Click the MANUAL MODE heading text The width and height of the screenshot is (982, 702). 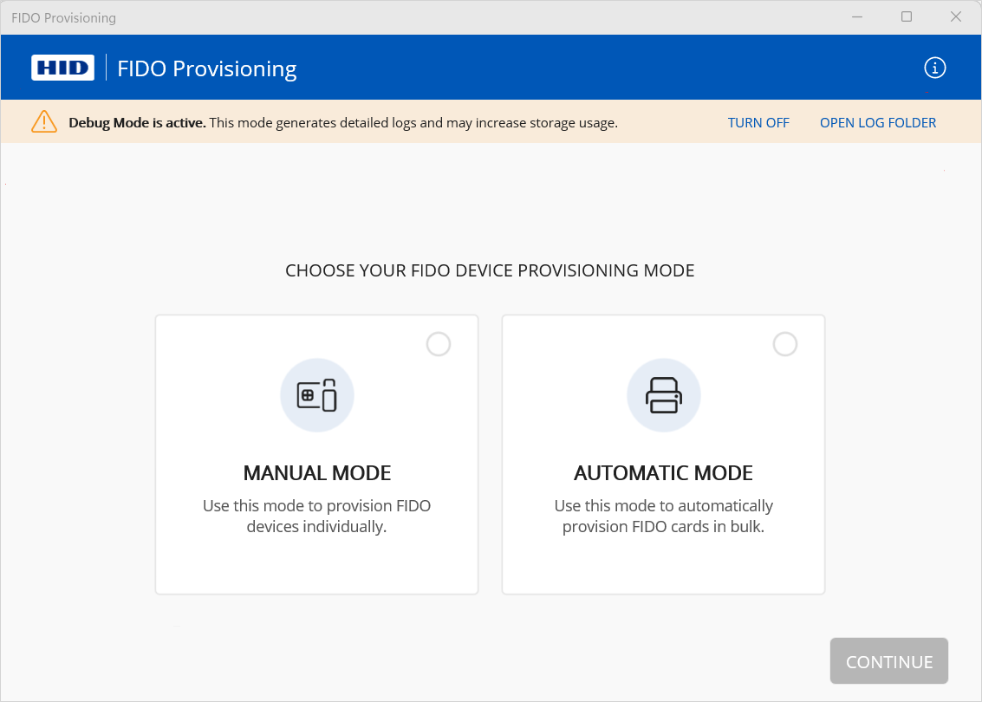[317, 473]
